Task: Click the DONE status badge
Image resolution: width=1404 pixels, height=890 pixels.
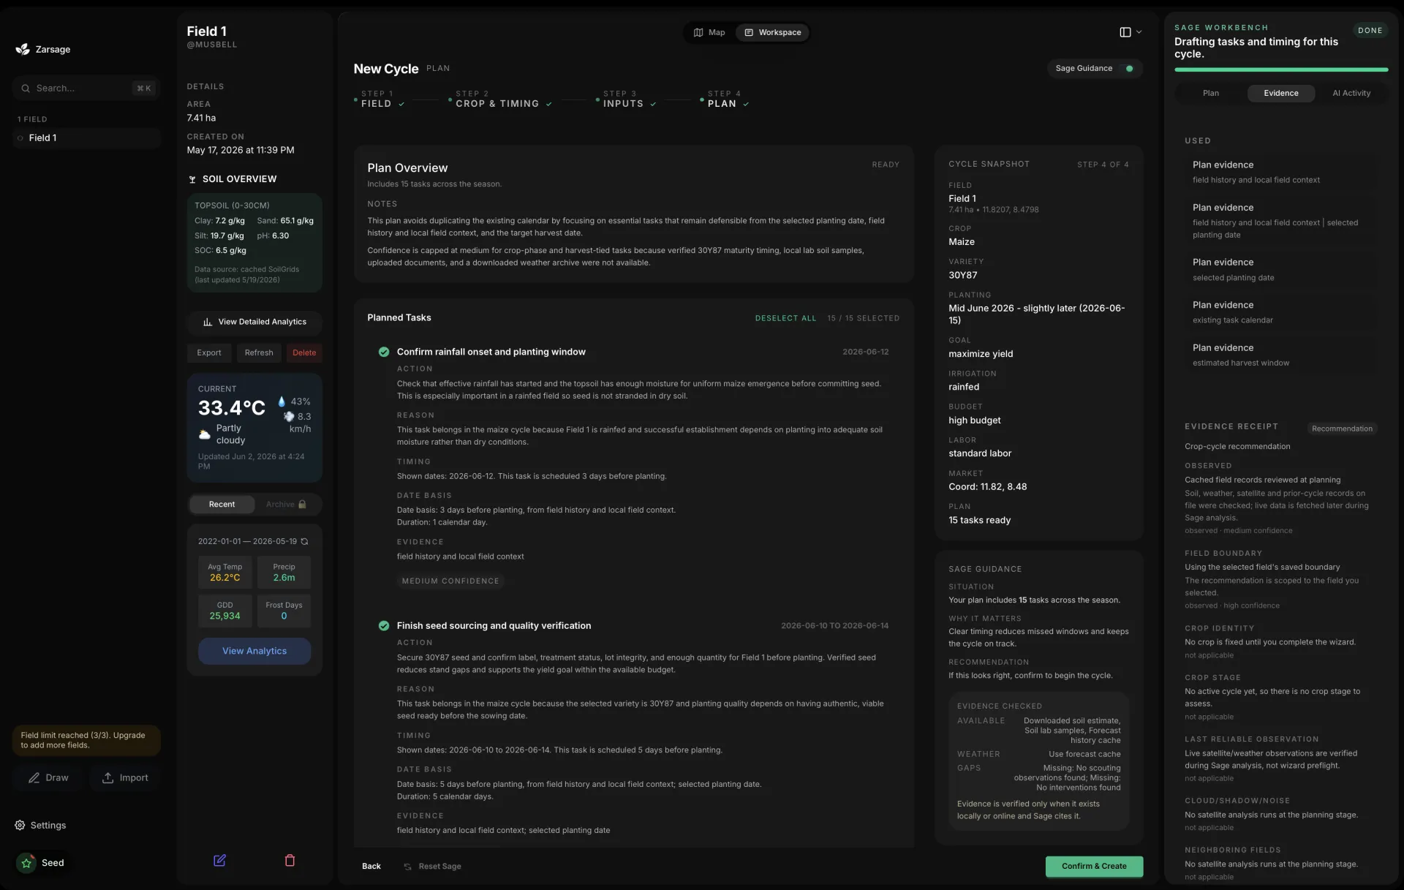Action: [1370, 31]
